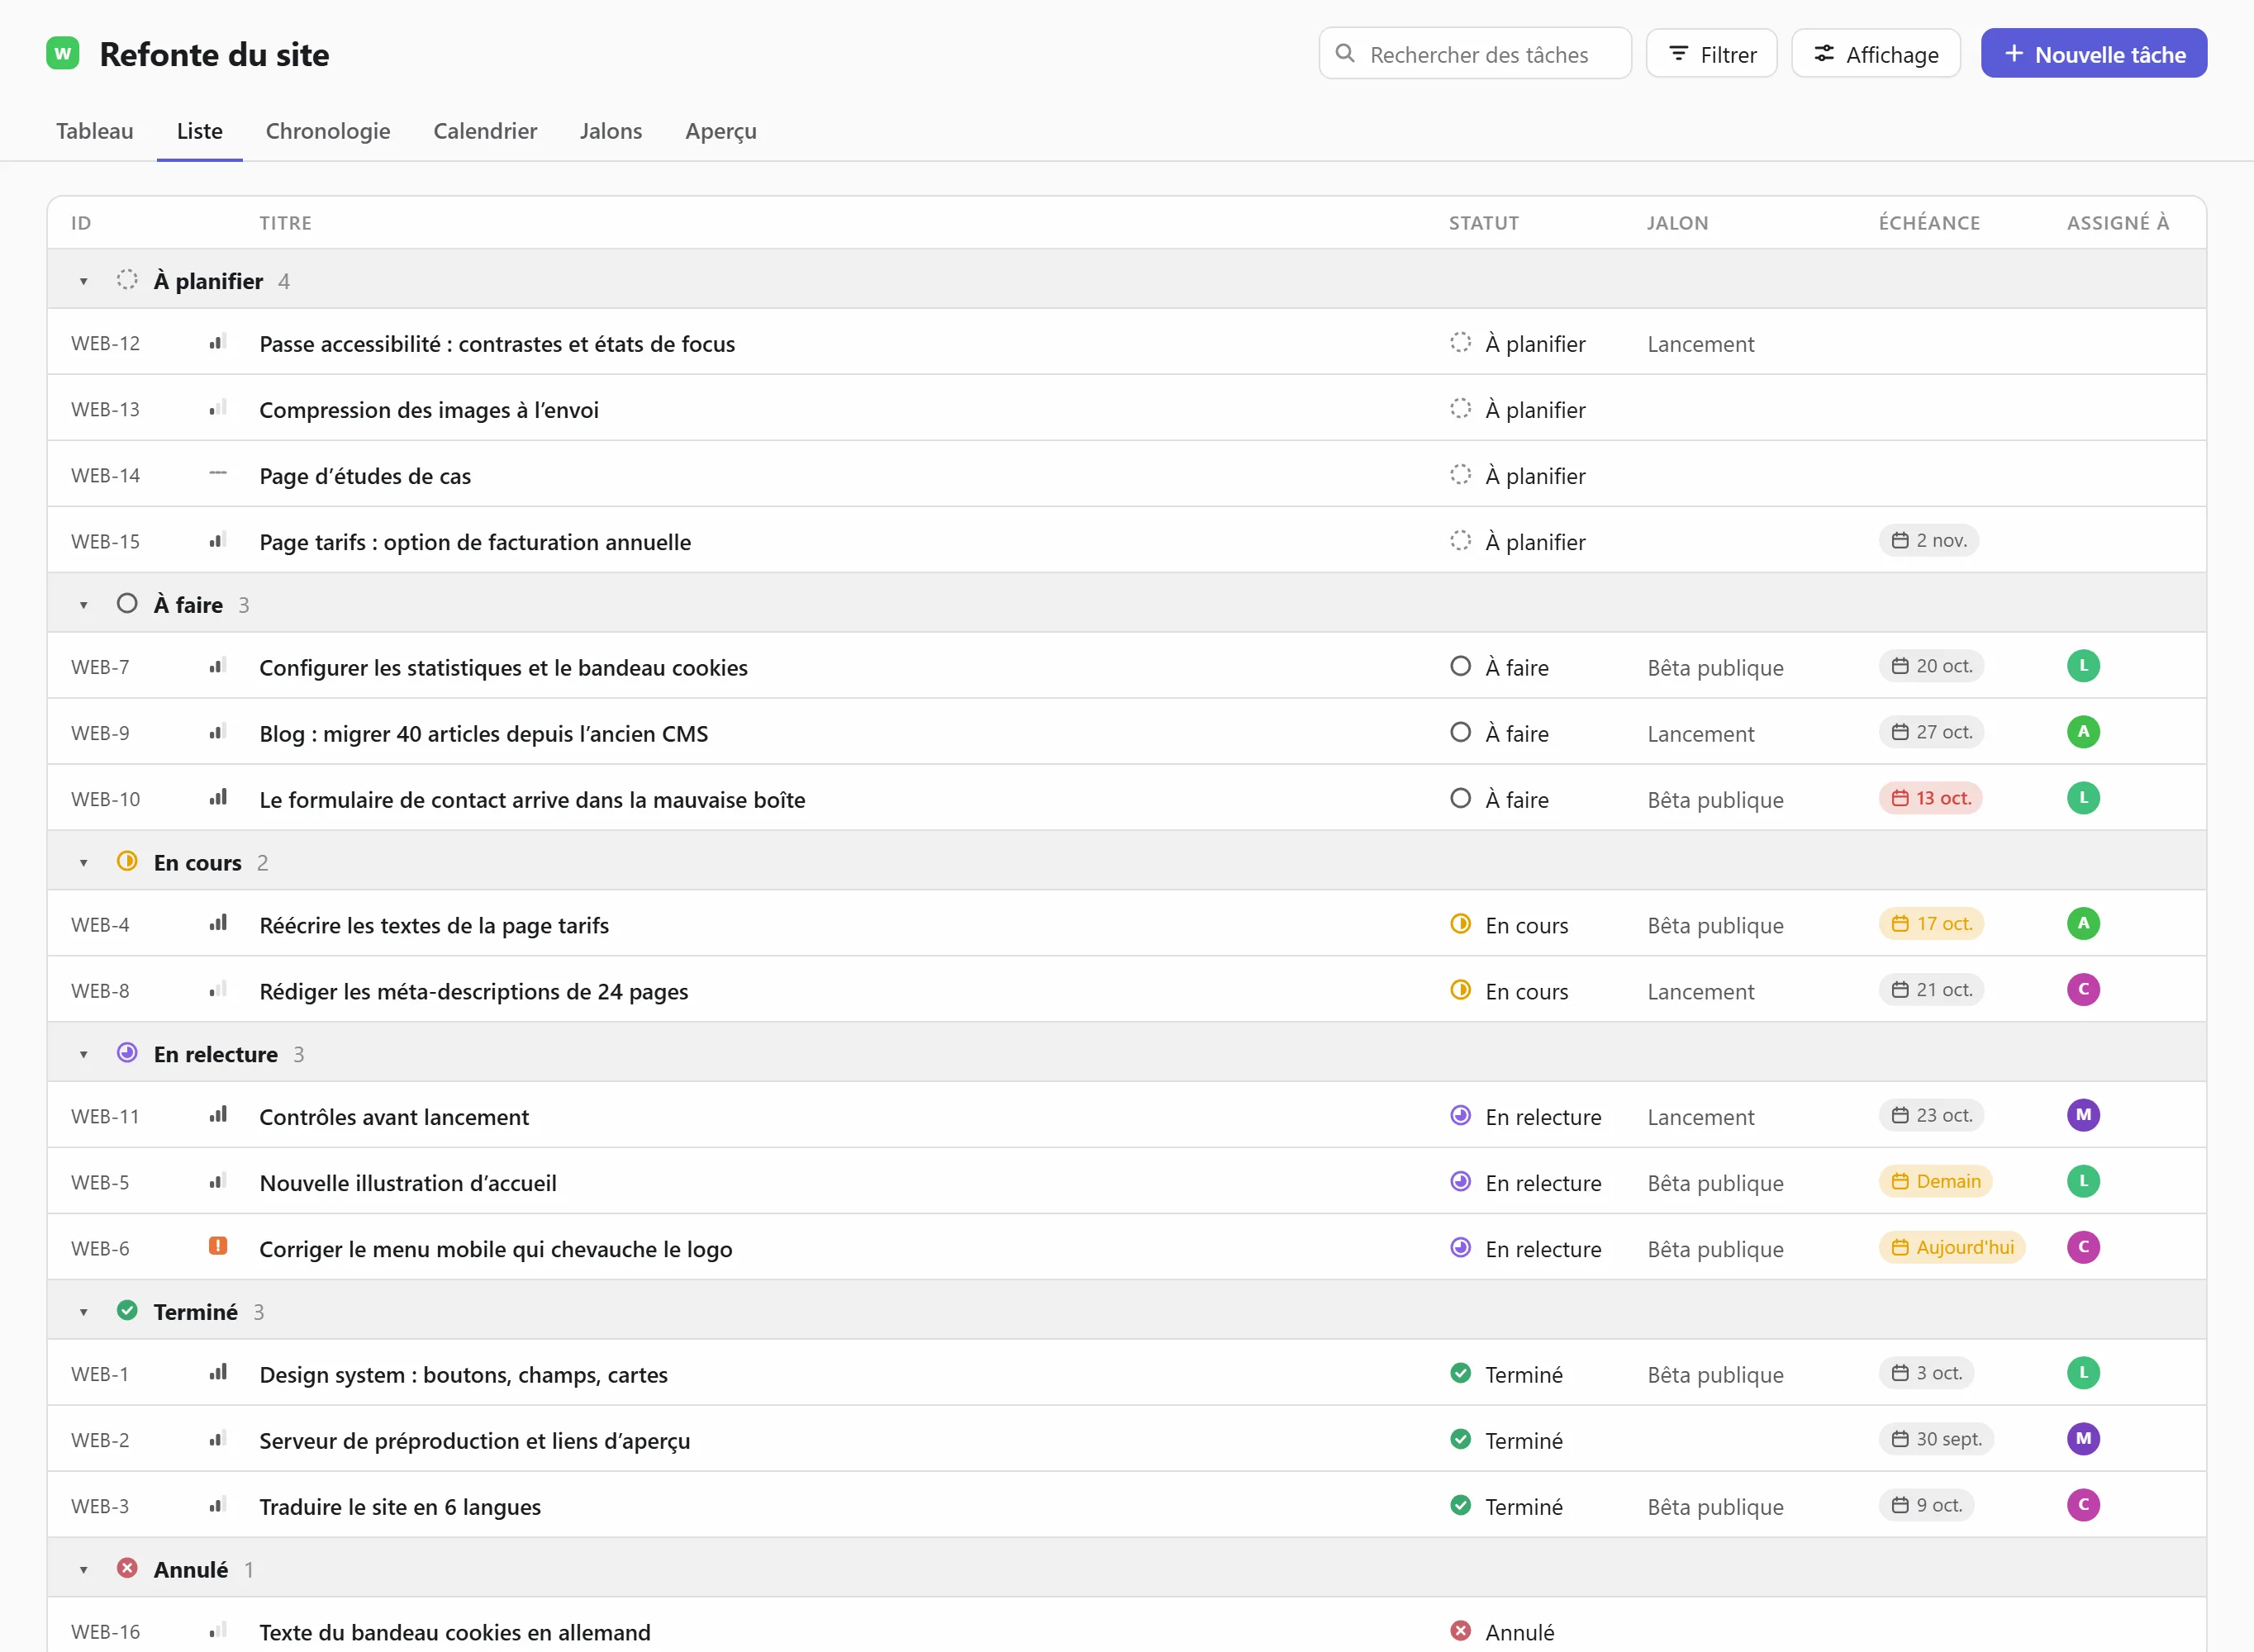
Task: Open task Page d'études de cas
Action: [365, 476]
